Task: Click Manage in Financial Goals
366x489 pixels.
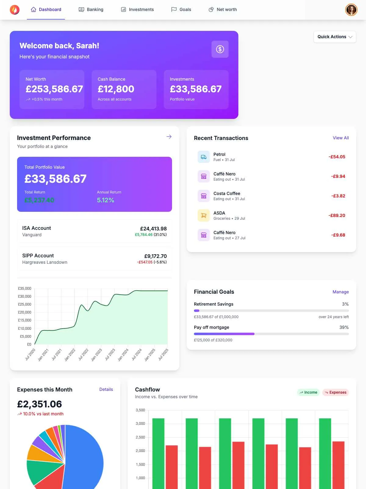Action: [x=341, y=292]
